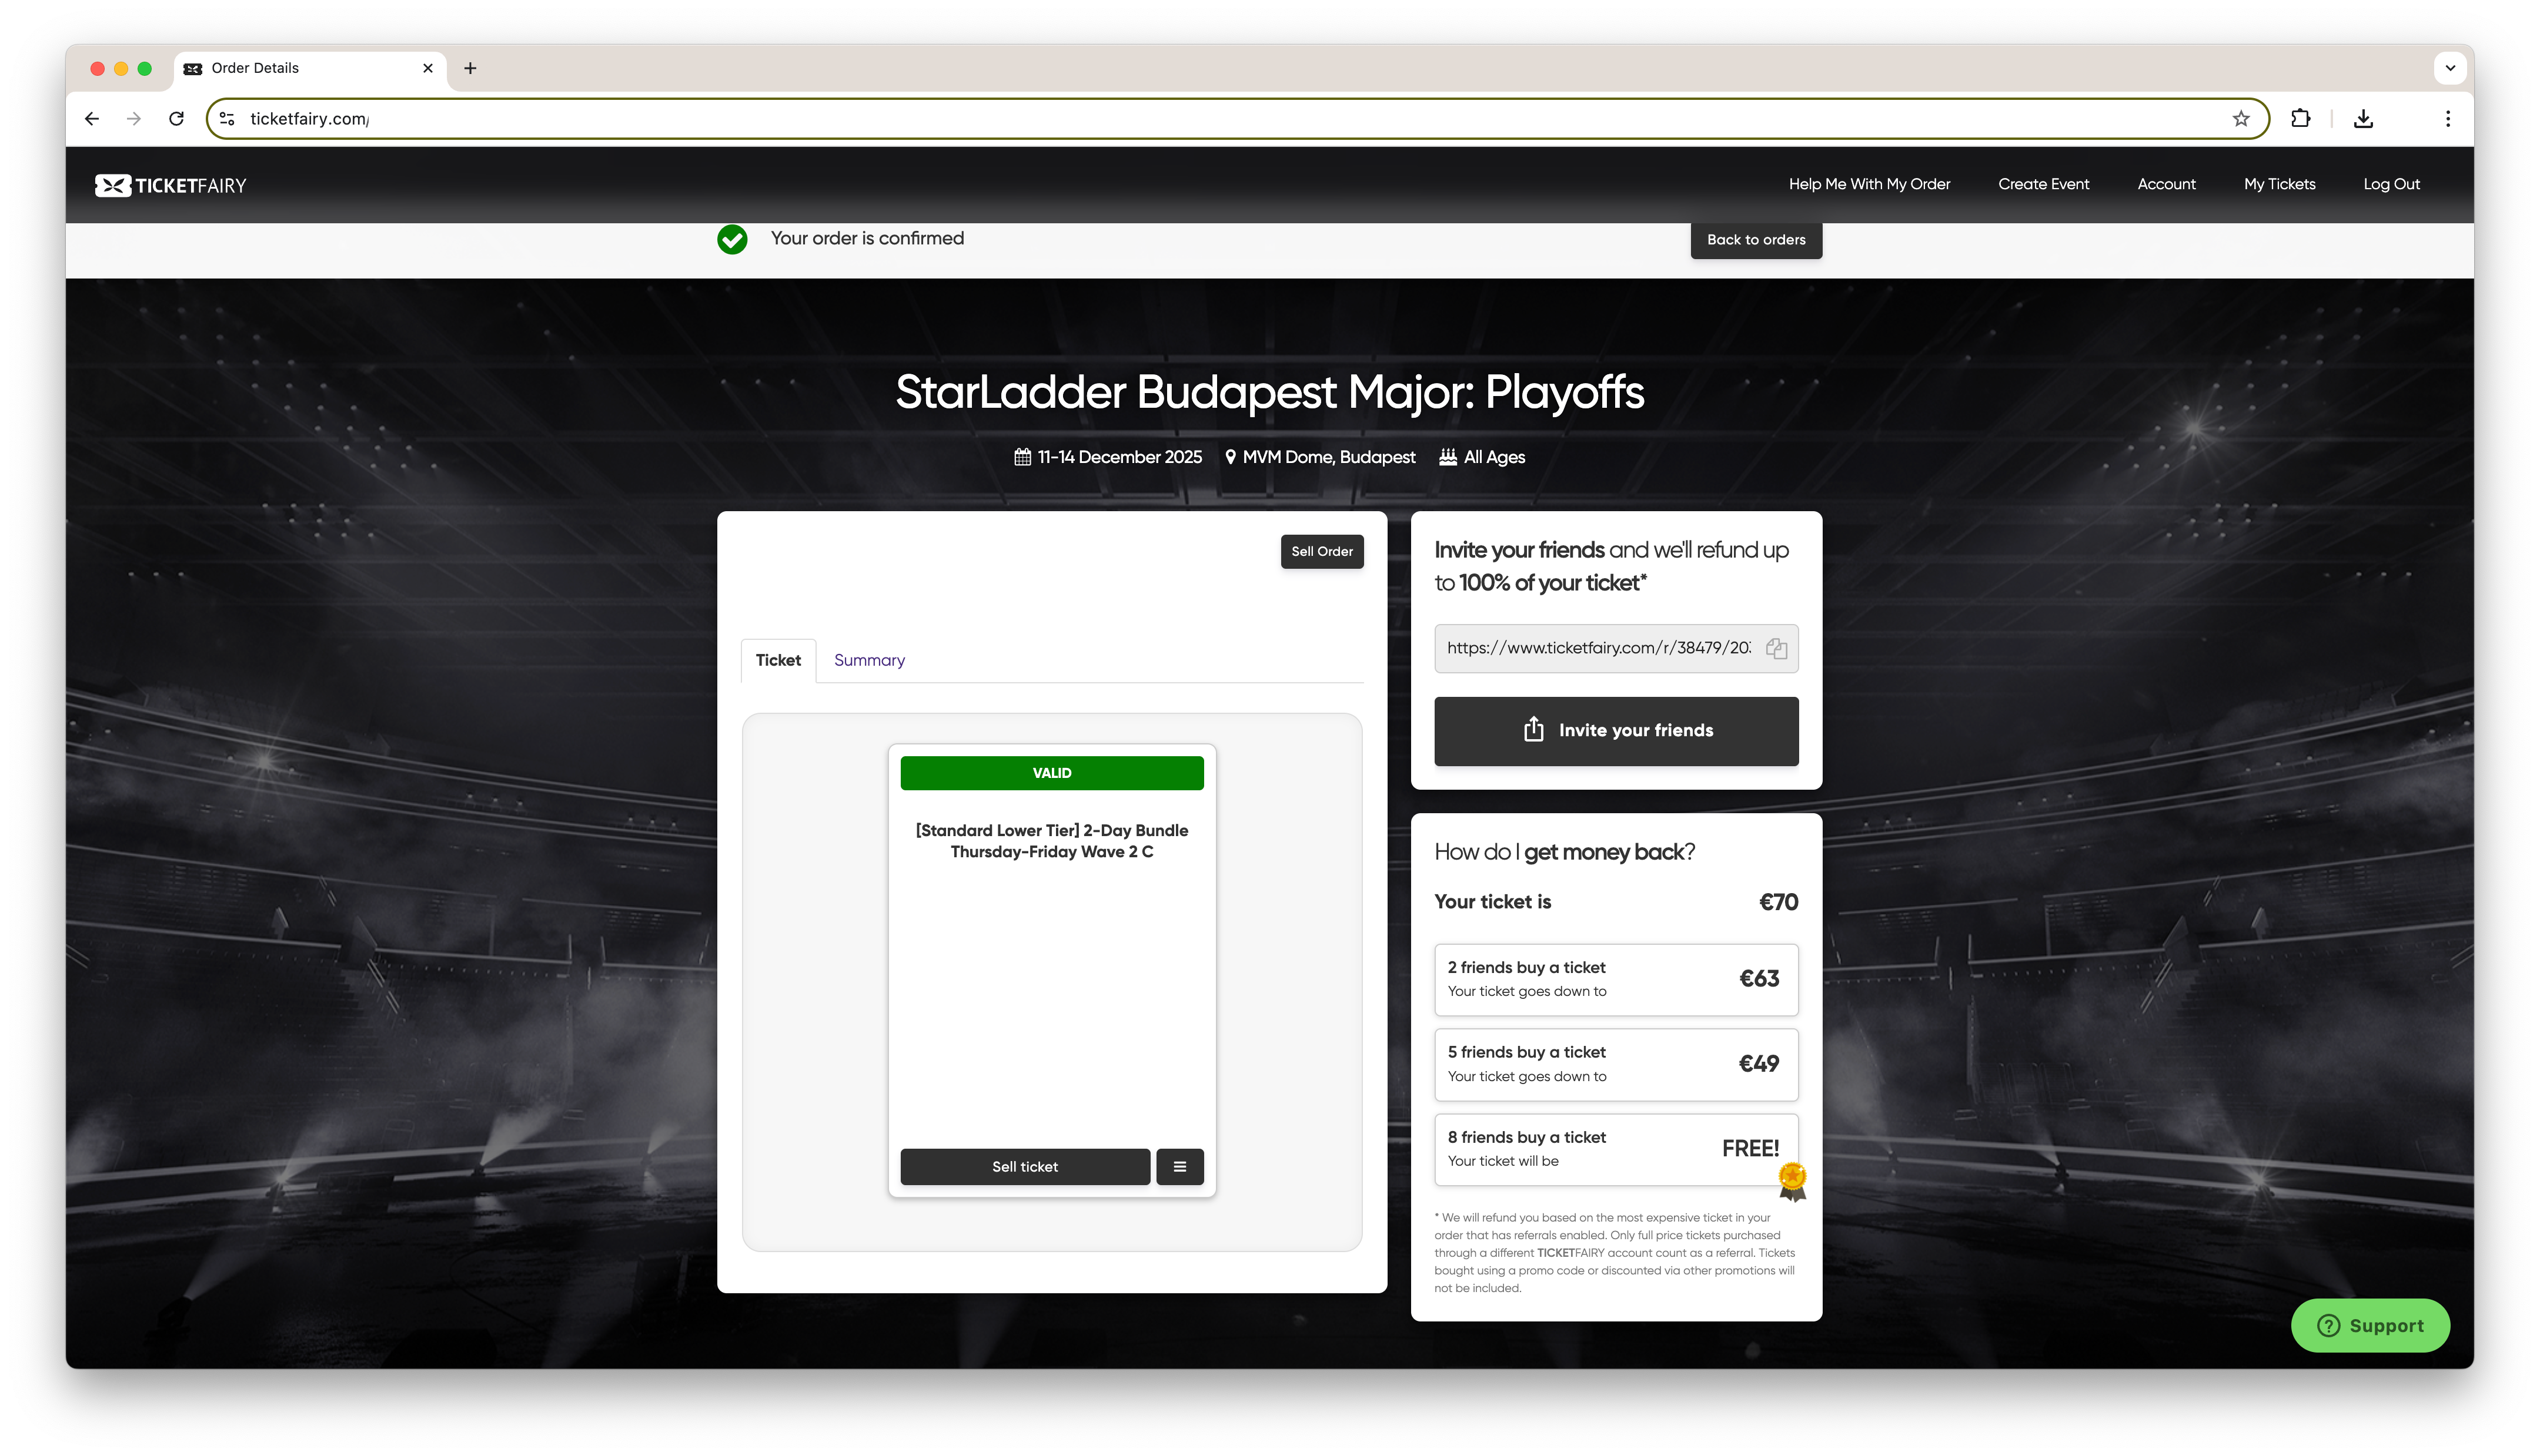The height and width of the screenshot is (1456, 2540).
Task: Click the location pin beside MVM Dome
Action: tap(1229, 457)
